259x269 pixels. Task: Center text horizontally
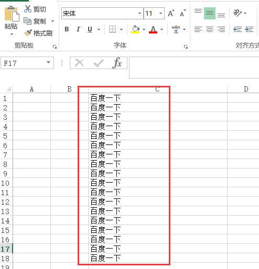(x=210, y=29)
